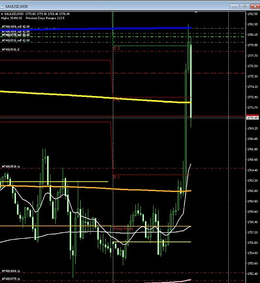
Task: Select the #74861066 tp take profit label
Action: click(x=11, y=271)
